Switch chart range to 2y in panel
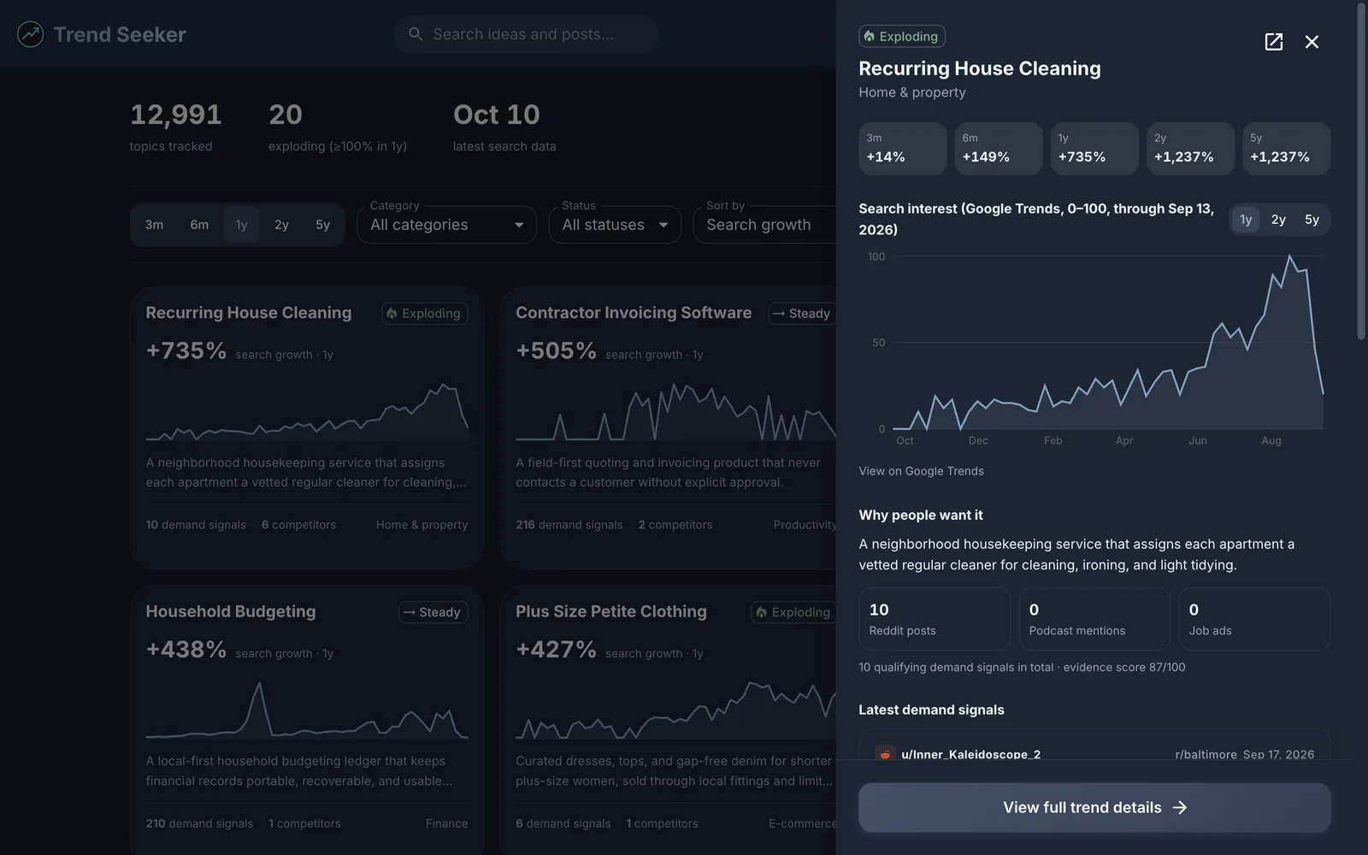Viewport: 1368px width, 855px height. click(1278, 220)
